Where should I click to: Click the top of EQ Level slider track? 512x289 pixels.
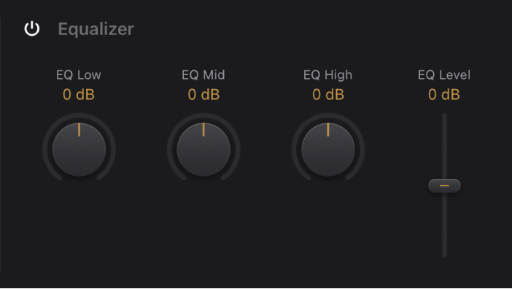(444, 116)
